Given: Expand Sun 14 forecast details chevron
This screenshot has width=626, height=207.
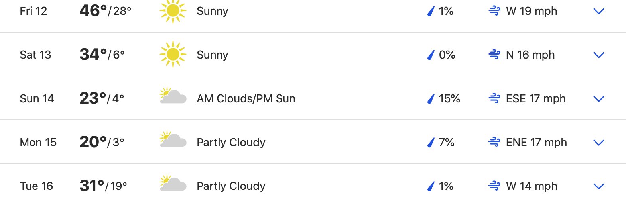Looking at the screenshot, I should click(599, 99).
